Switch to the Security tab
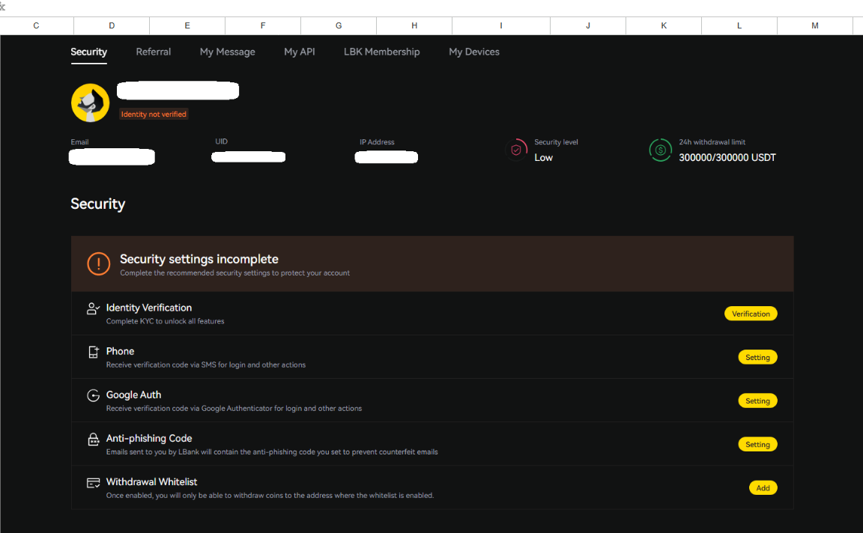The image size is (863, 533). click(88, 52)
